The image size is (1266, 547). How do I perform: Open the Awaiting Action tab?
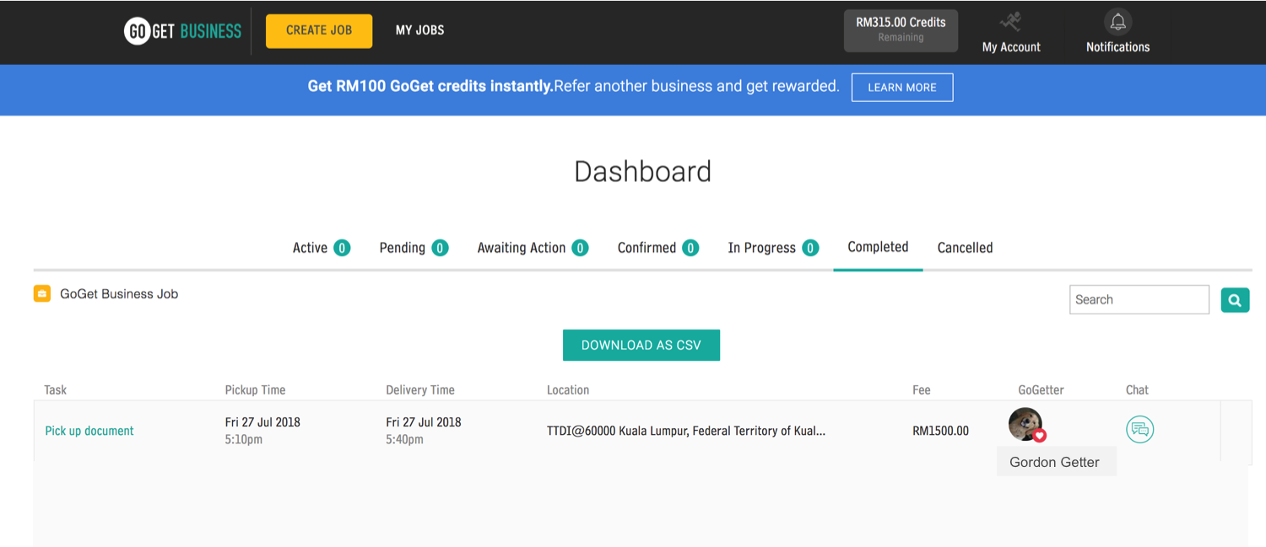tap(533, 248)
